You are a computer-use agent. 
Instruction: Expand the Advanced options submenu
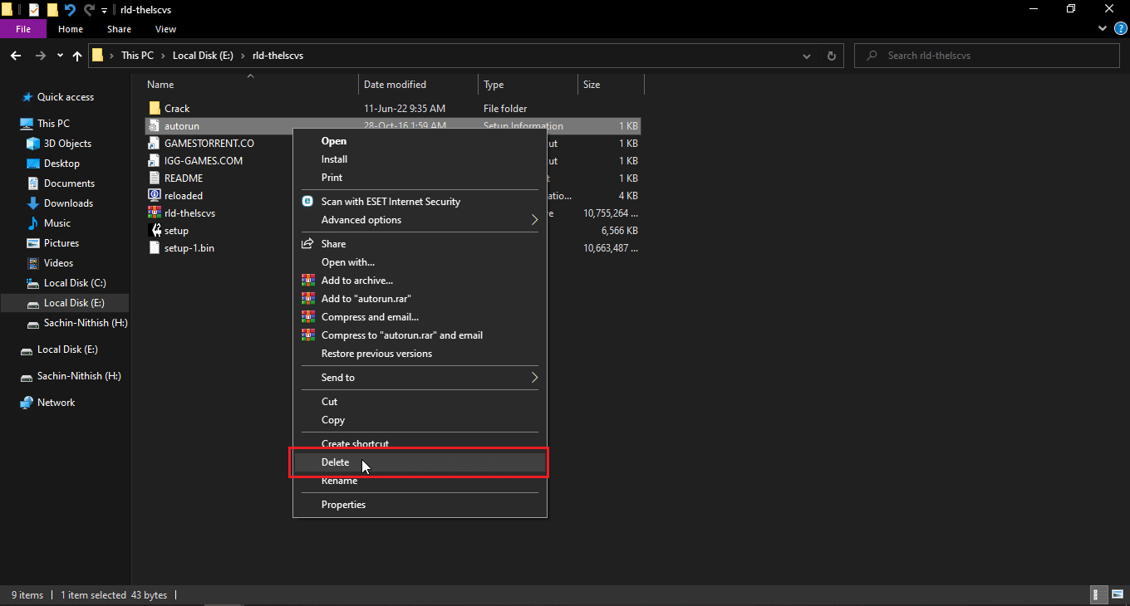(x=534, y=220)
